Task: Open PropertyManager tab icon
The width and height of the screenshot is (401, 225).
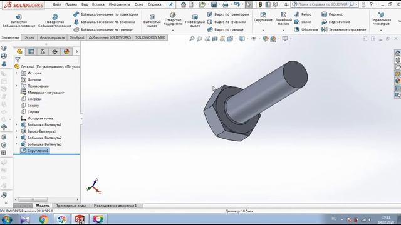Action: pyautogui.click(x=31, y=51)
